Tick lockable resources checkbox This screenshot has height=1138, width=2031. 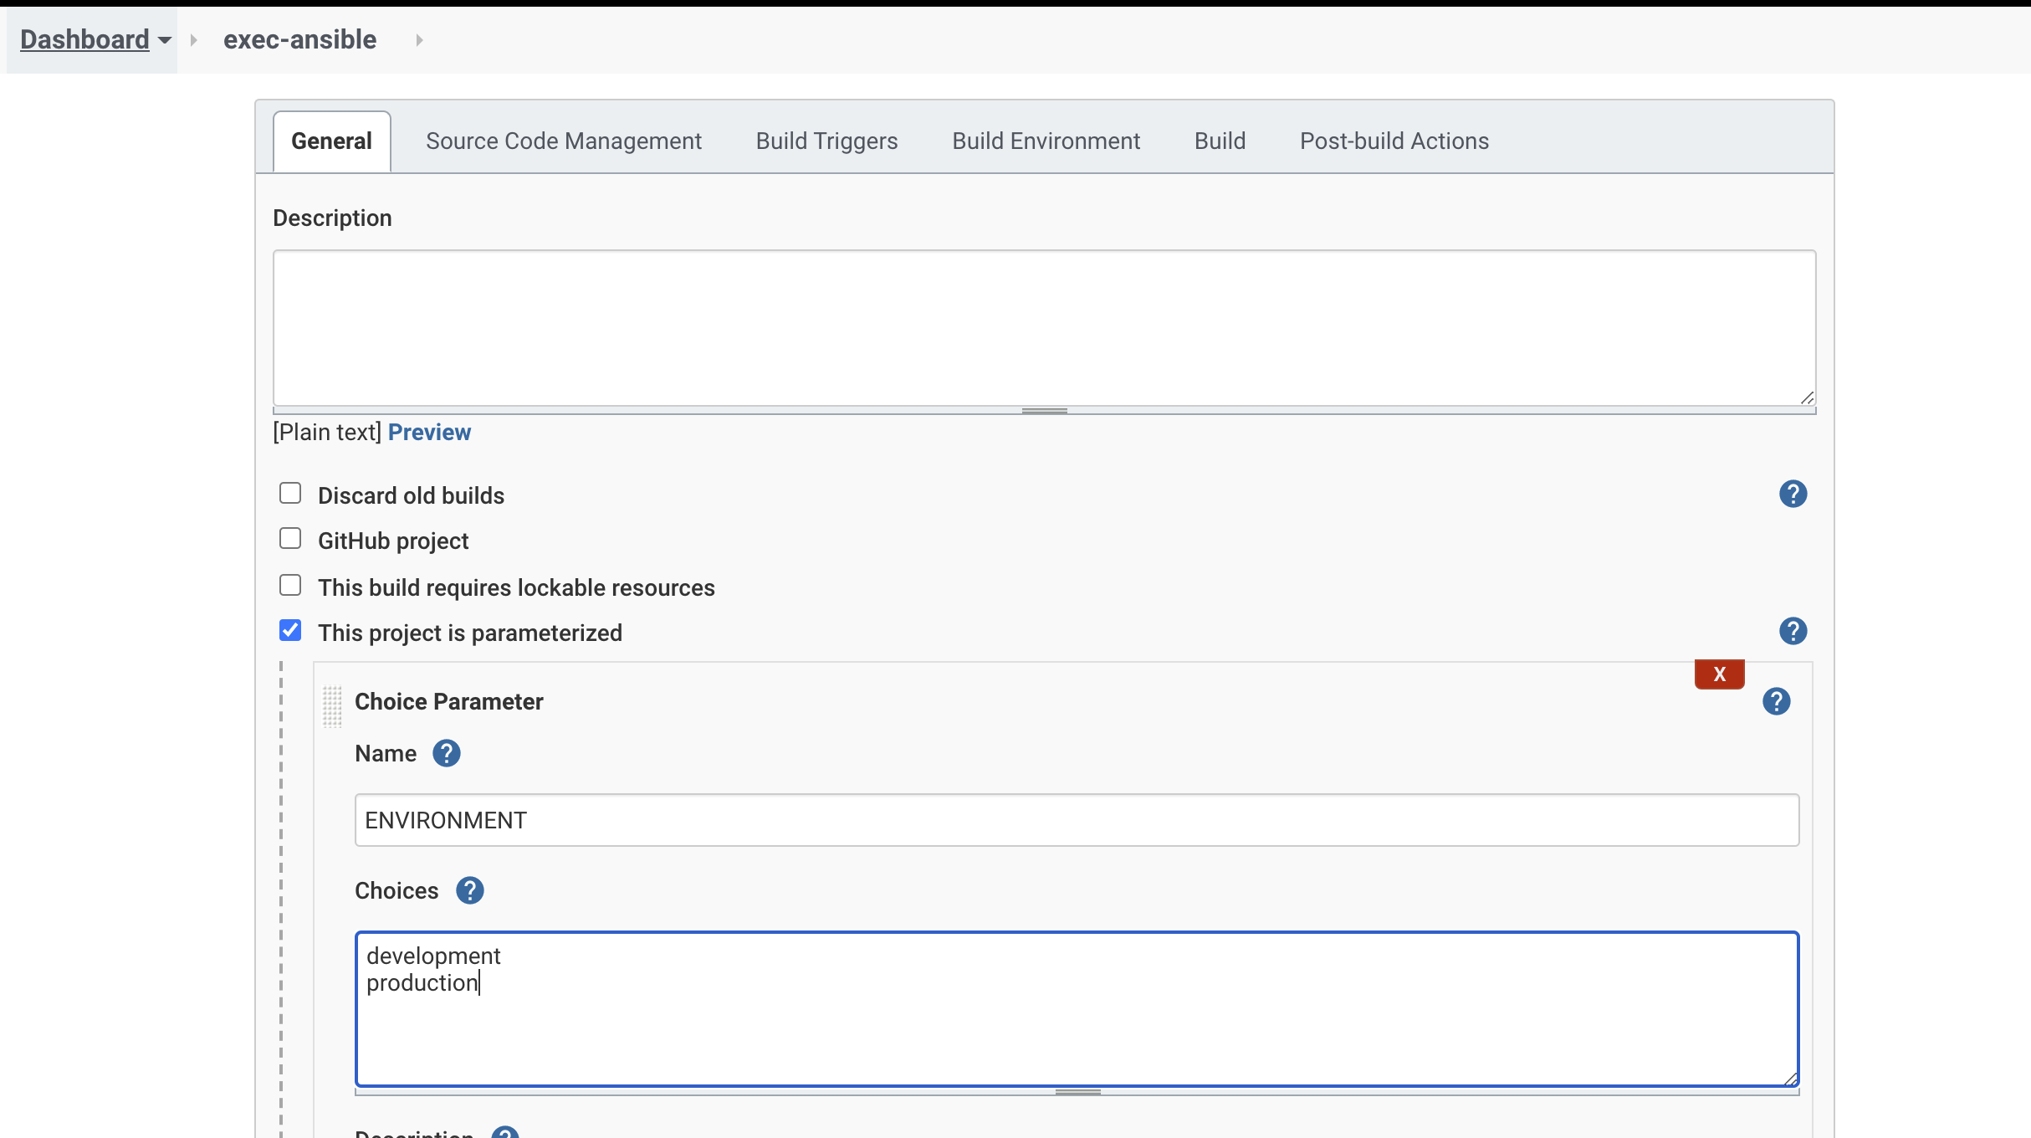pyautogui.click(x=290, y=586)
